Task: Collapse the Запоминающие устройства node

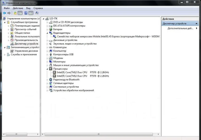Action: click(x=5, y=47)
